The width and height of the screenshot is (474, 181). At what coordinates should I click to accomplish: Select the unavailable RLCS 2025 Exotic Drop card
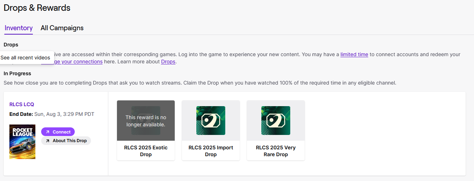pos(146,130)
